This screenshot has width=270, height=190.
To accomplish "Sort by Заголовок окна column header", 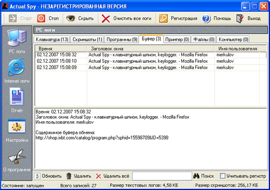I will (151, 49).
